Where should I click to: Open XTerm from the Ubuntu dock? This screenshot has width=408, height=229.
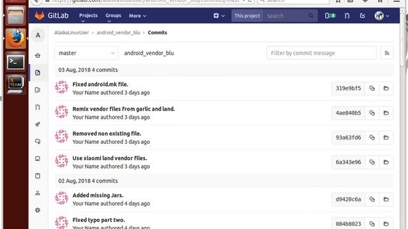(15, 85)
